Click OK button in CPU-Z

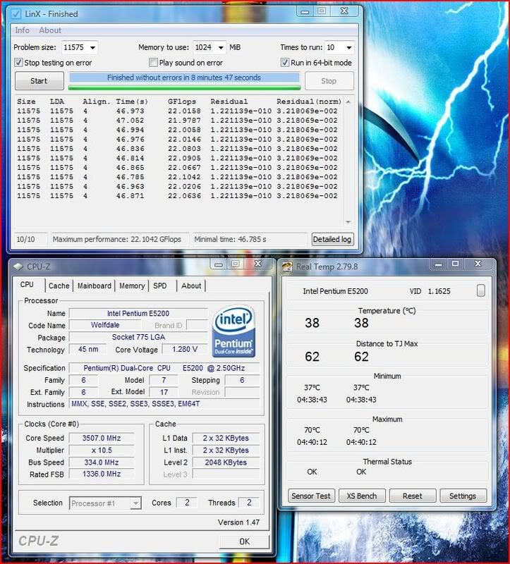244,541
